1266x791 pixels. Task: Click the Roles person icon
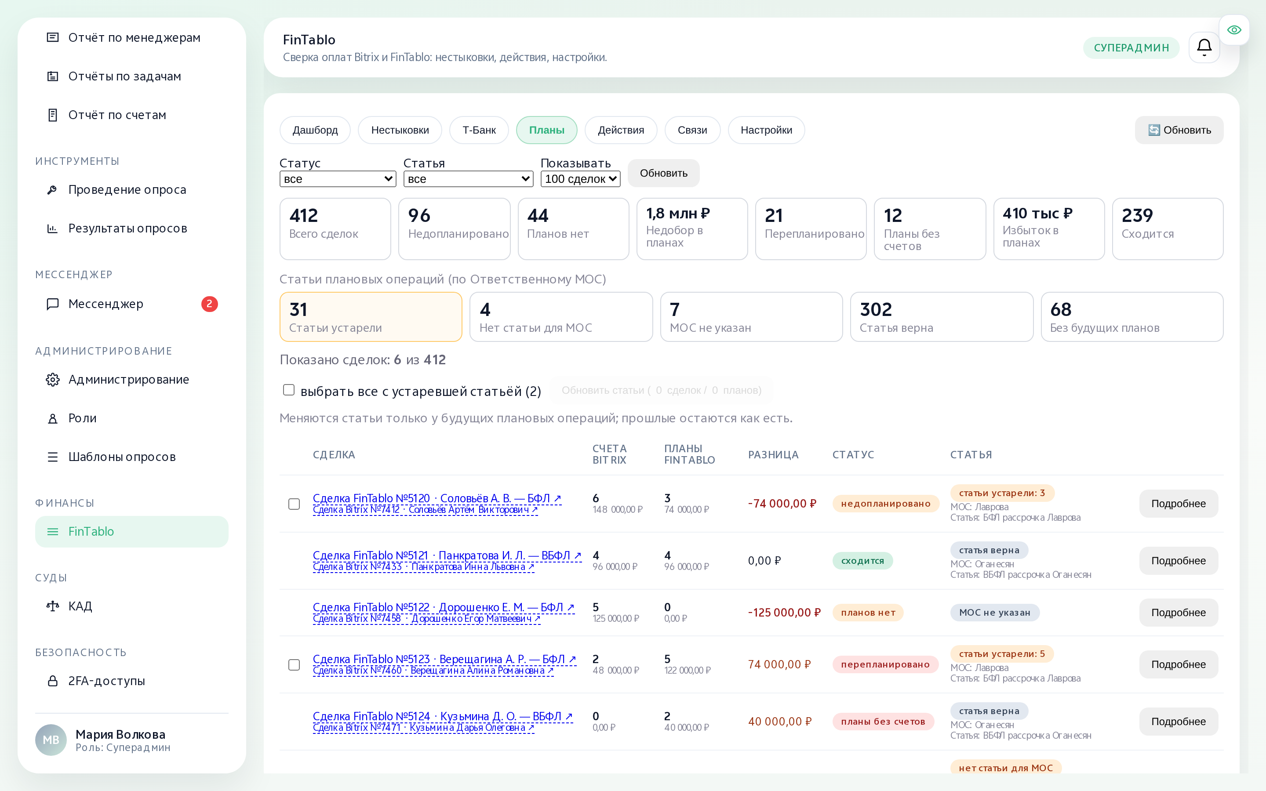point(52,418)
